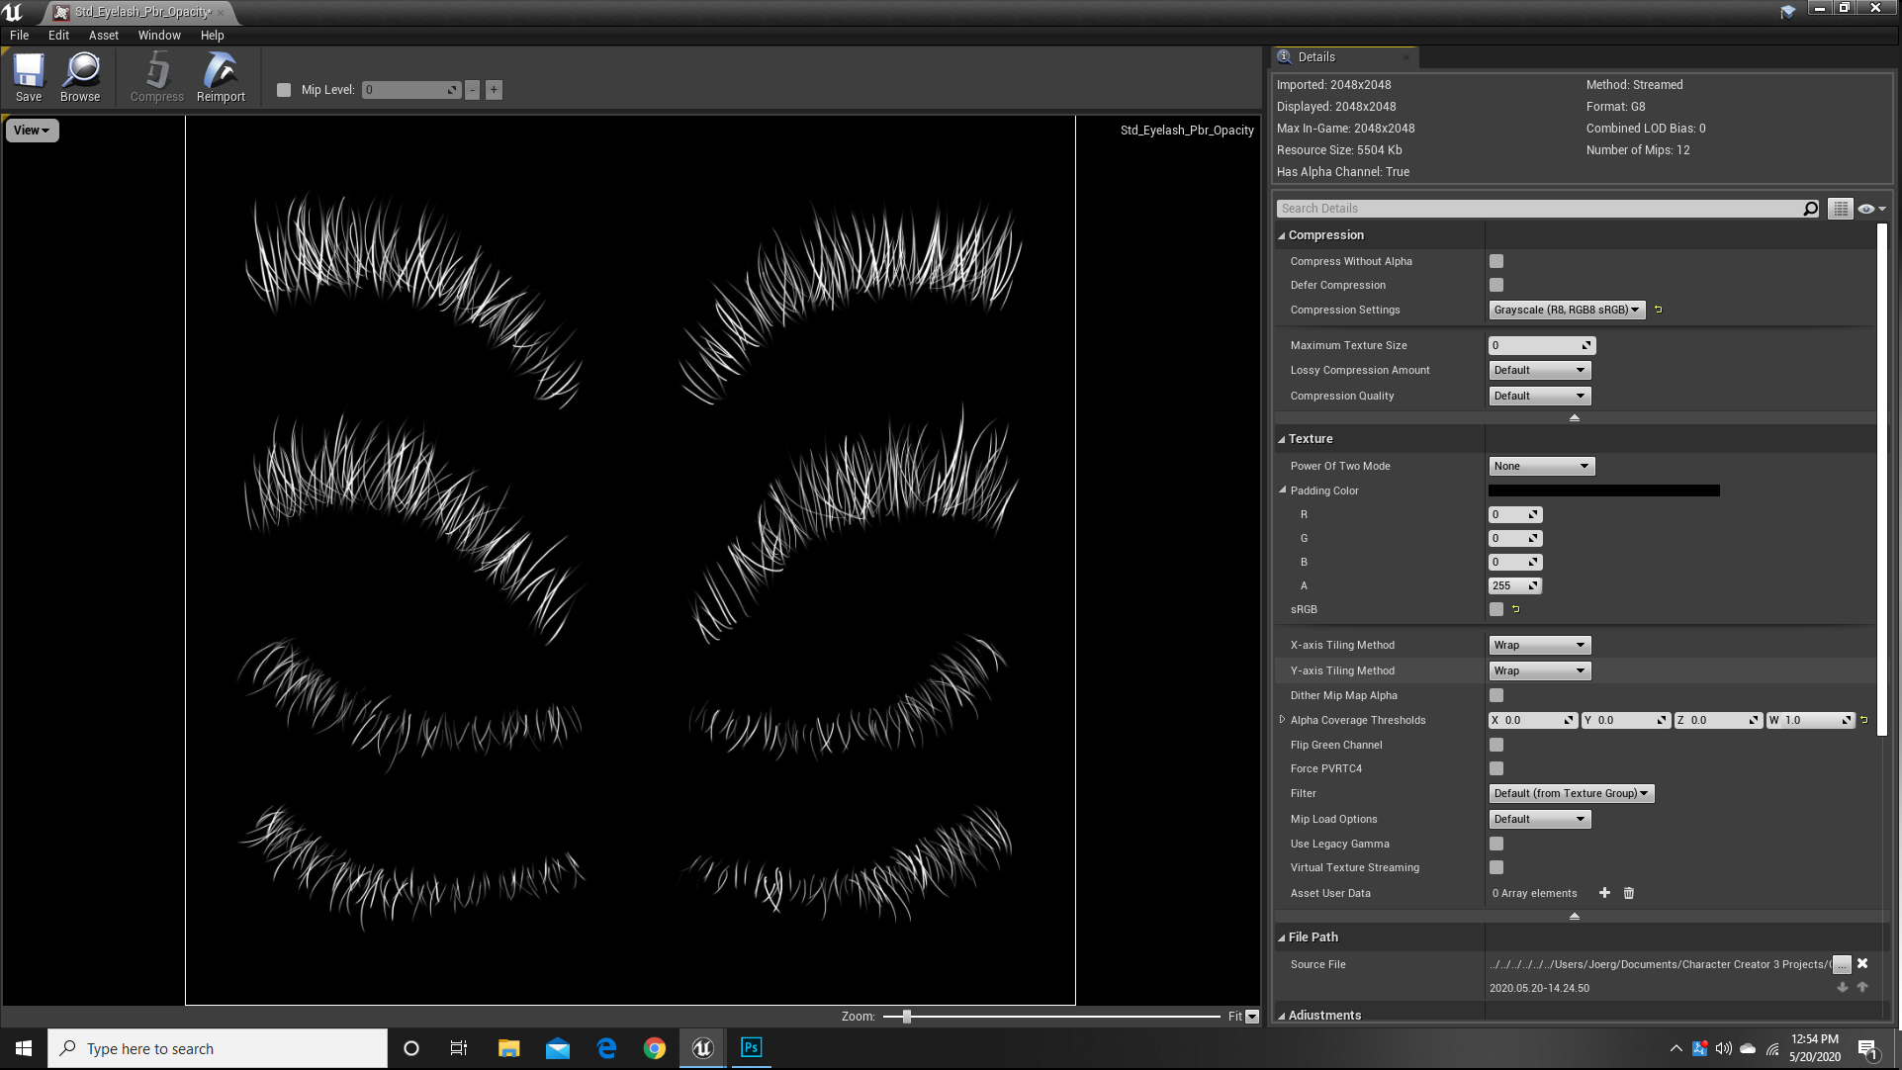Open Lossy Compression Amount dropdown
This screenshot has width=1902, height=1070.
pos(1539,370)
